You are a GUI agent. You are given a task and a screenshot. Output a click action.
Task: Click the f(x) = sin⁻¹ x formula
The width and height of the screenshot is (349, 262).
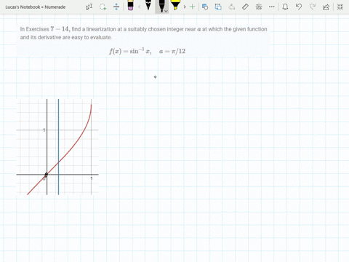click(130, 51)
